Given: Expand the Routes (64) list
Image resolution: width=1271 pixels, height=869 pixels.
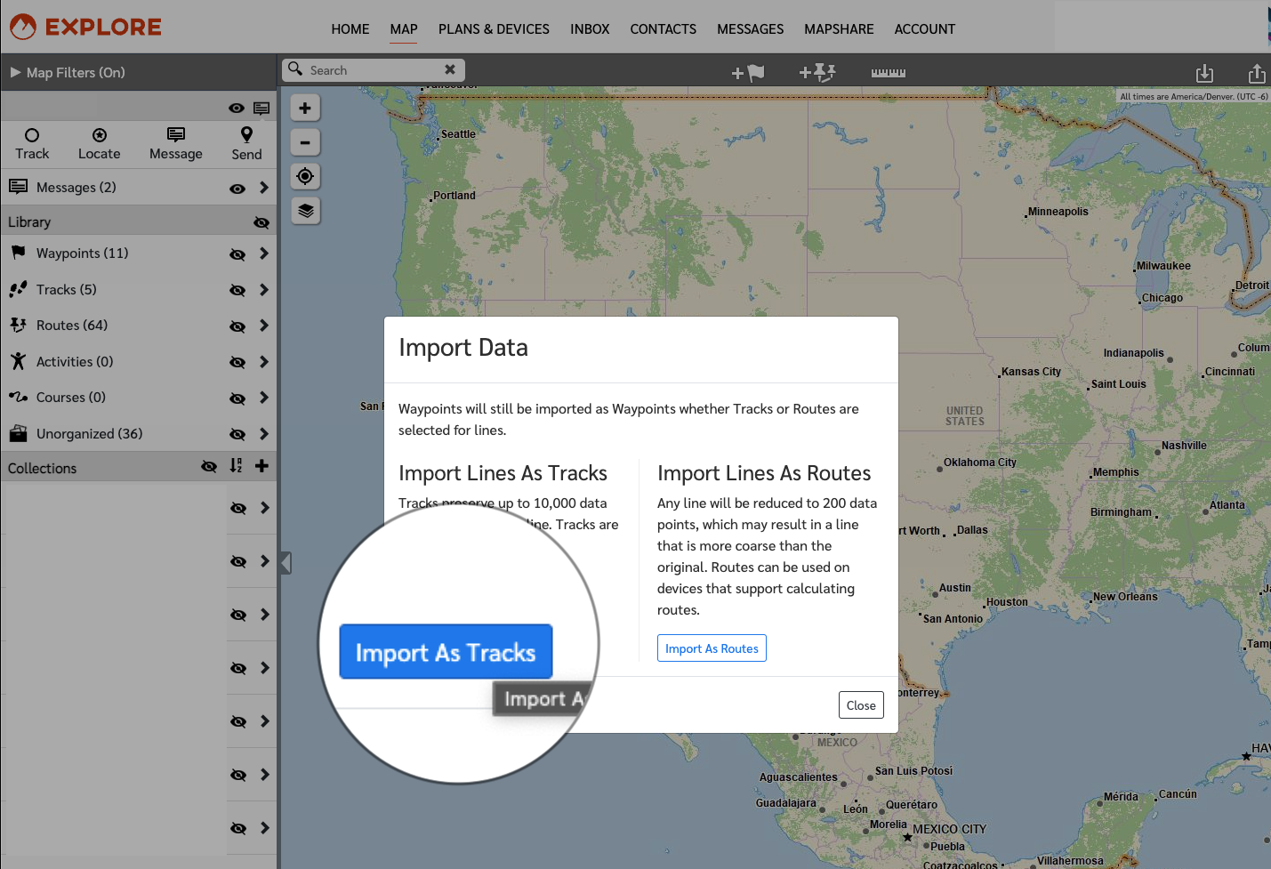Looking at the screenshot, I should click(x=264, y=326).
